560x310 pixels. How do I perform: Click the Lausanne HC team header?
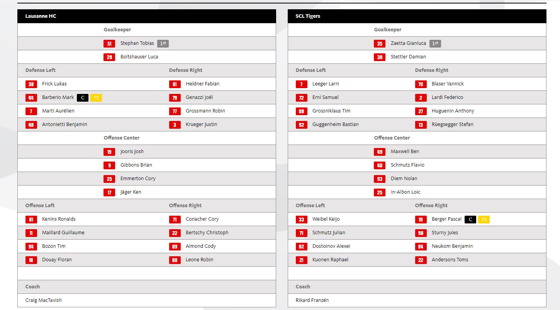tap(147, 16)
